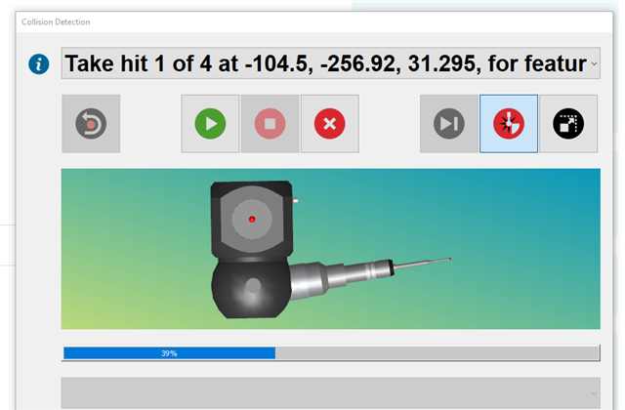Cancel with the red X button

[x=330, y=124]
